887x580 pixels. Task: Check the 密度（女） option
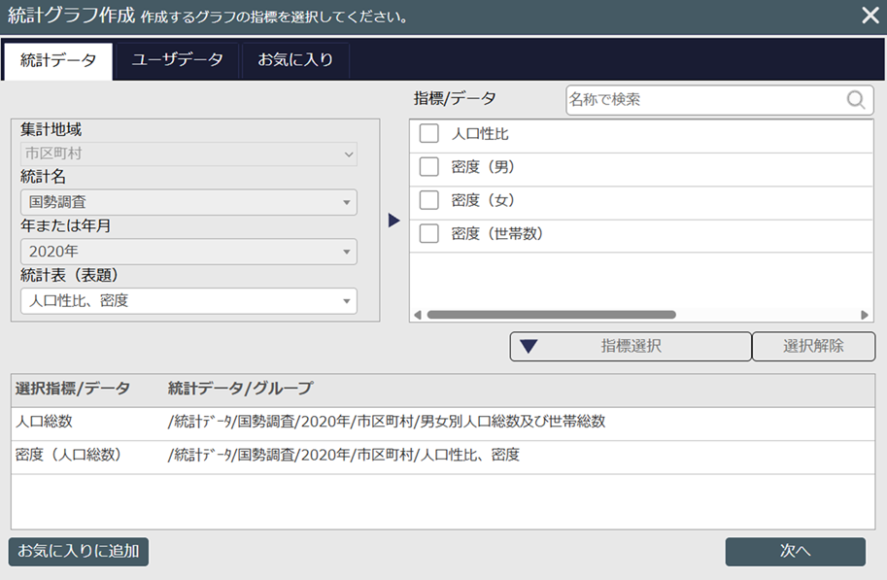[429, 200]
